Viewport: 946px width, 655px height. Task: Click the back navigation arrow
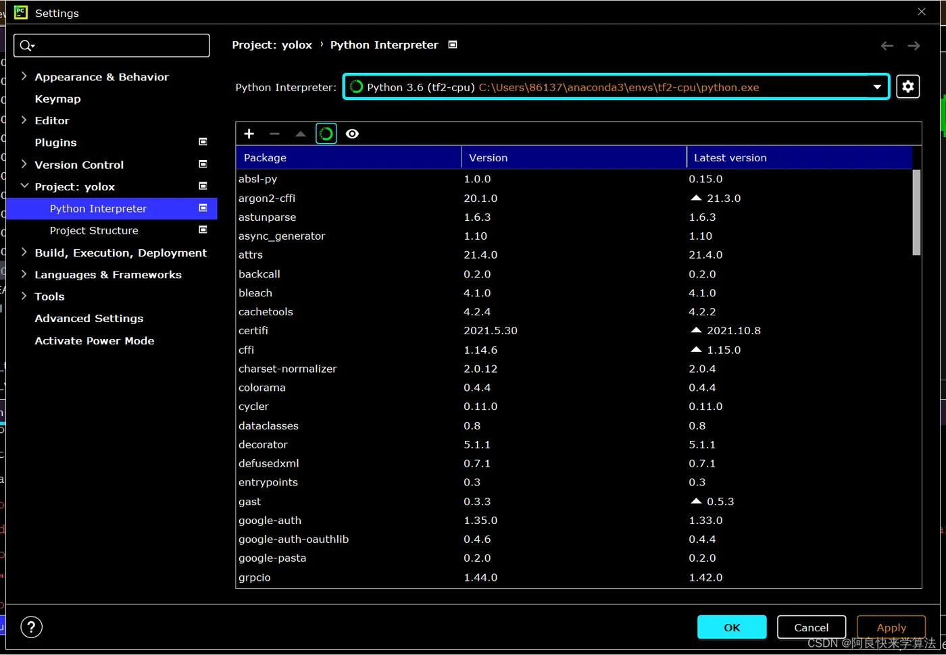click(x=887, y=46)
